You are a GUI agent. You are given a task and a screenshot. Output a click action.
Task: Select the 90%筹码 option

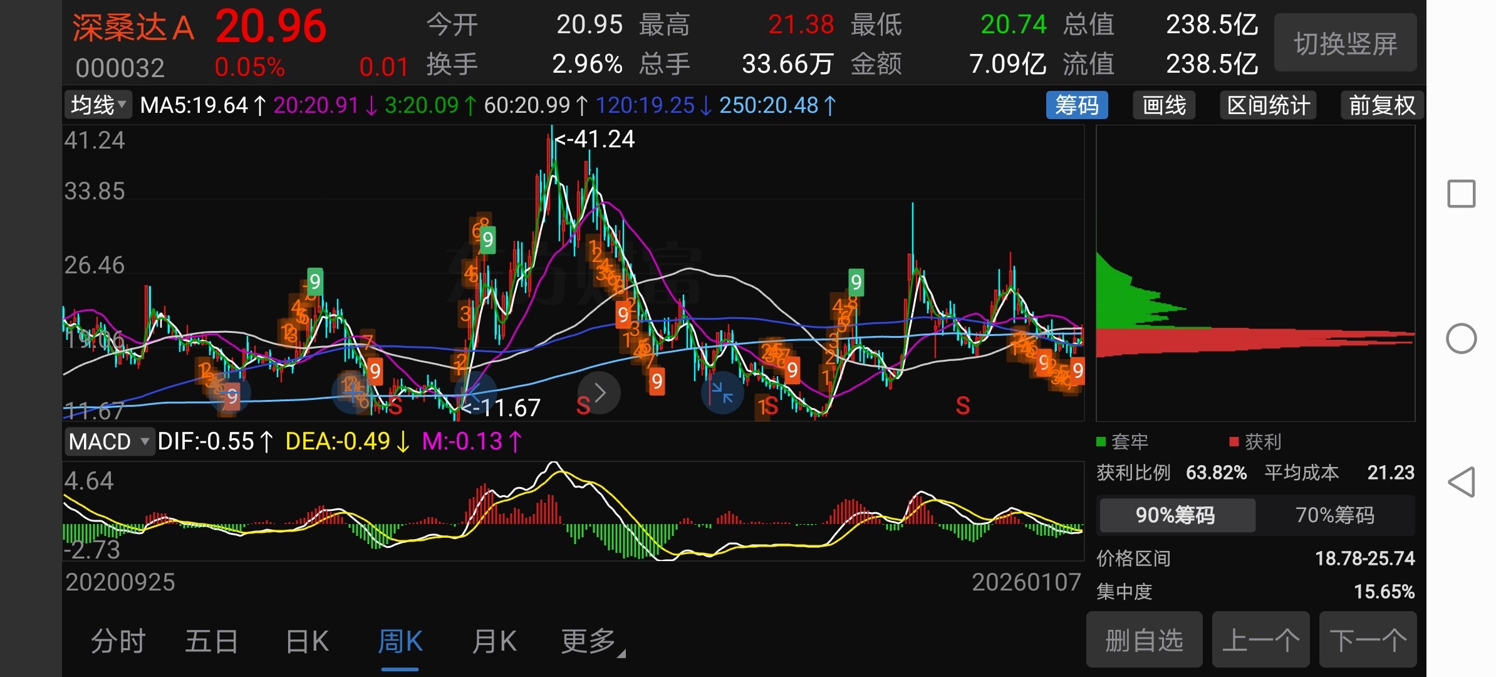click(1176, 515)
